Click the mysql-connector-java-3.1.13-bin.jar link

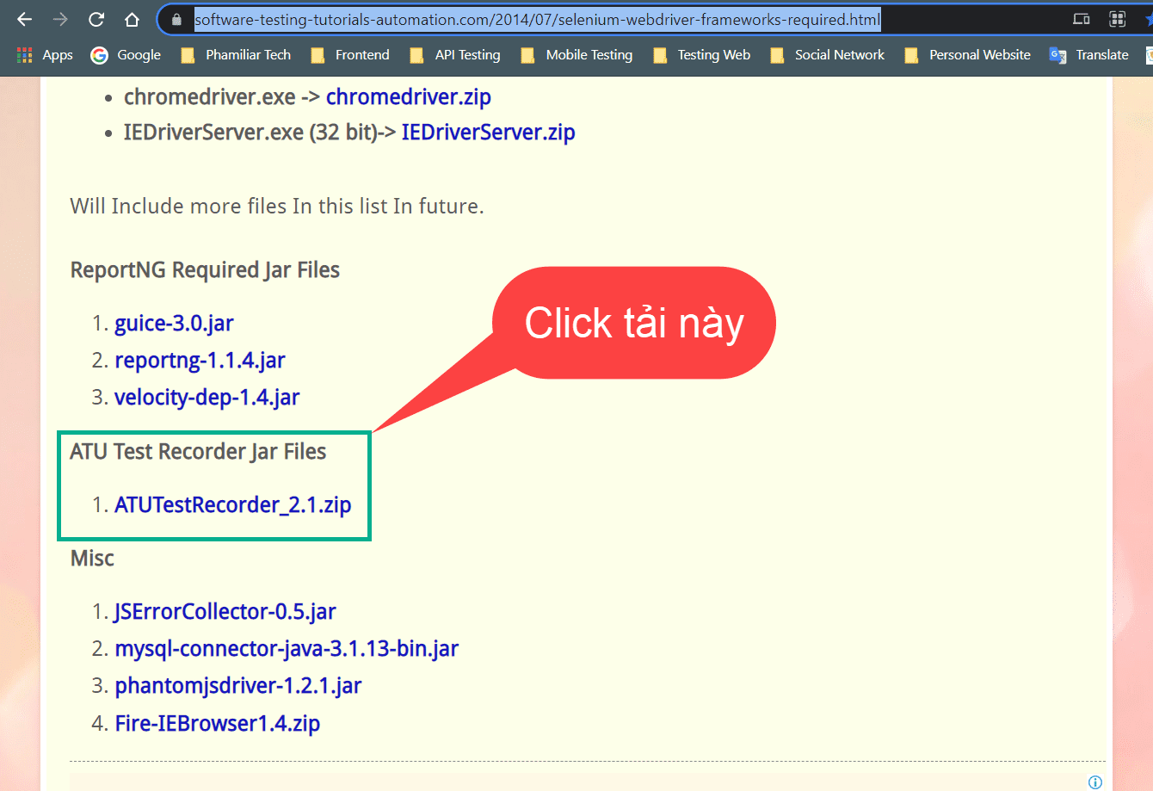point(287,649)
